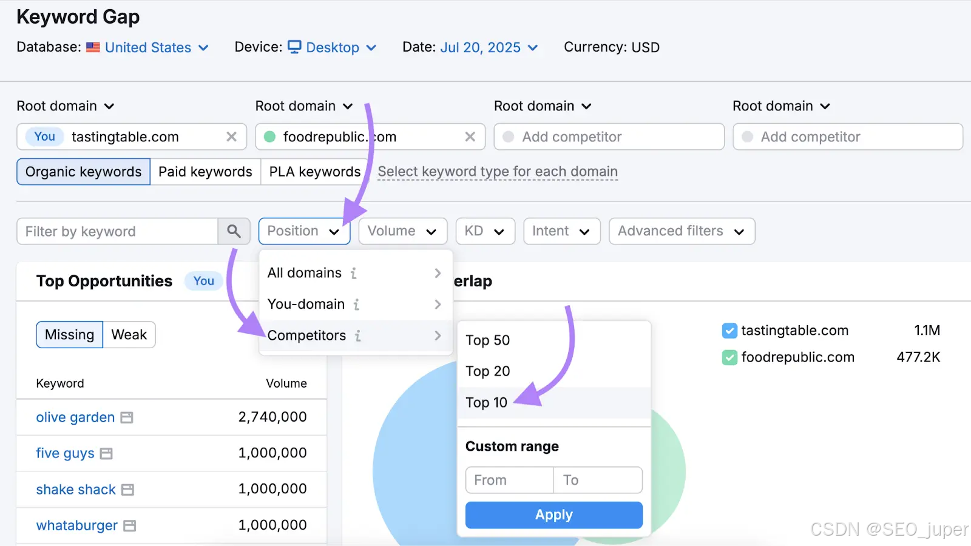Switch to Missing keywords toggle

tap(70, 335)
